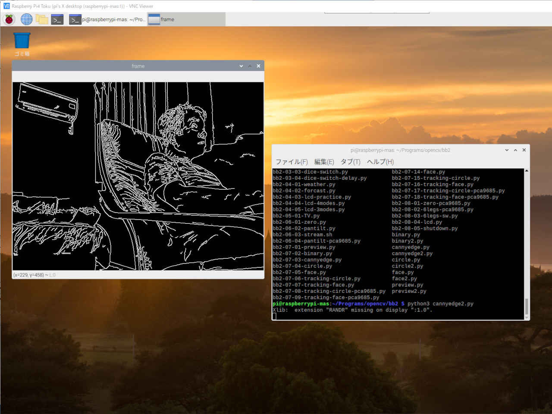Open the ファイル(F) menu in the terminal

(x=292, y=162)
